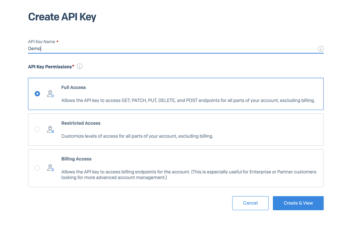Viewport: 337px width, 227px height.
Task: Click the Create & View button
Action: pos(298,203)
